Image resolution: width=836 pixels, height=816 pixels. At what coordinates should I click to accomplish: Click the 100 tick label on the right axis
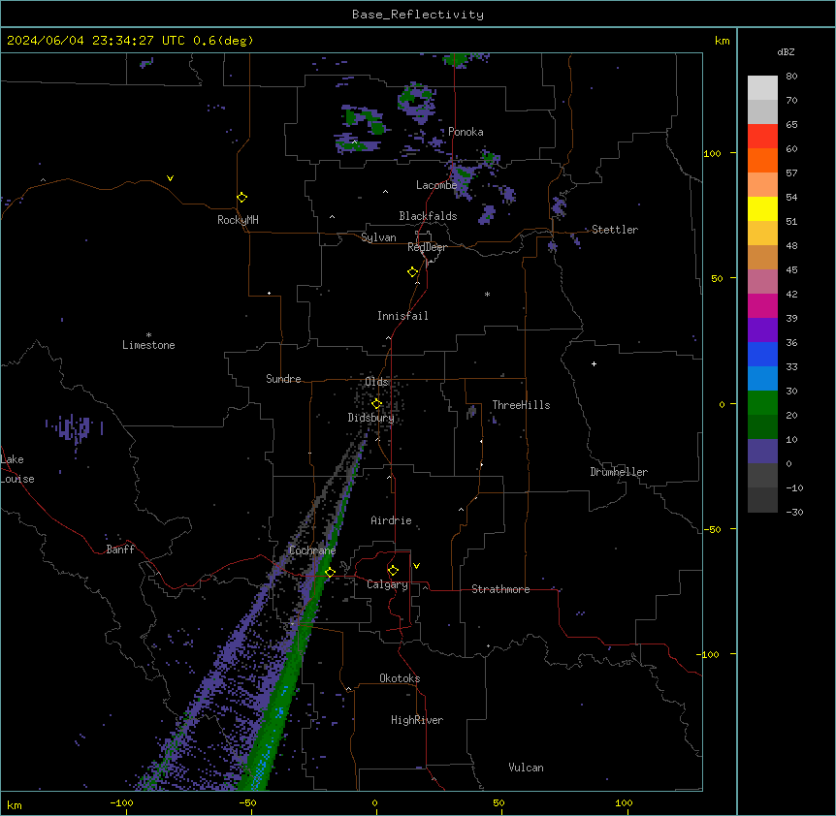point(712,153)
